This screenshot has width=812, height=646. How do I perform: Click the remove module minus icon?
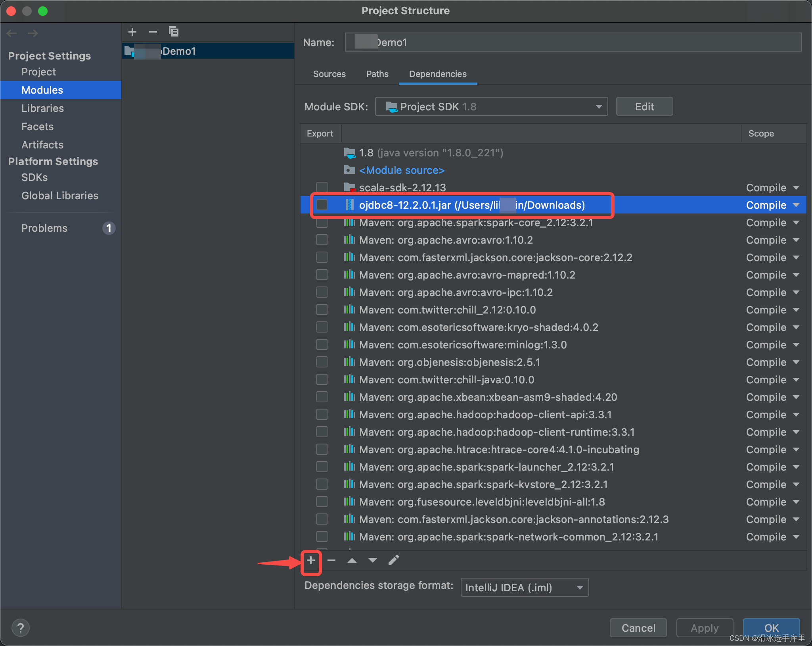click(153, 32)
